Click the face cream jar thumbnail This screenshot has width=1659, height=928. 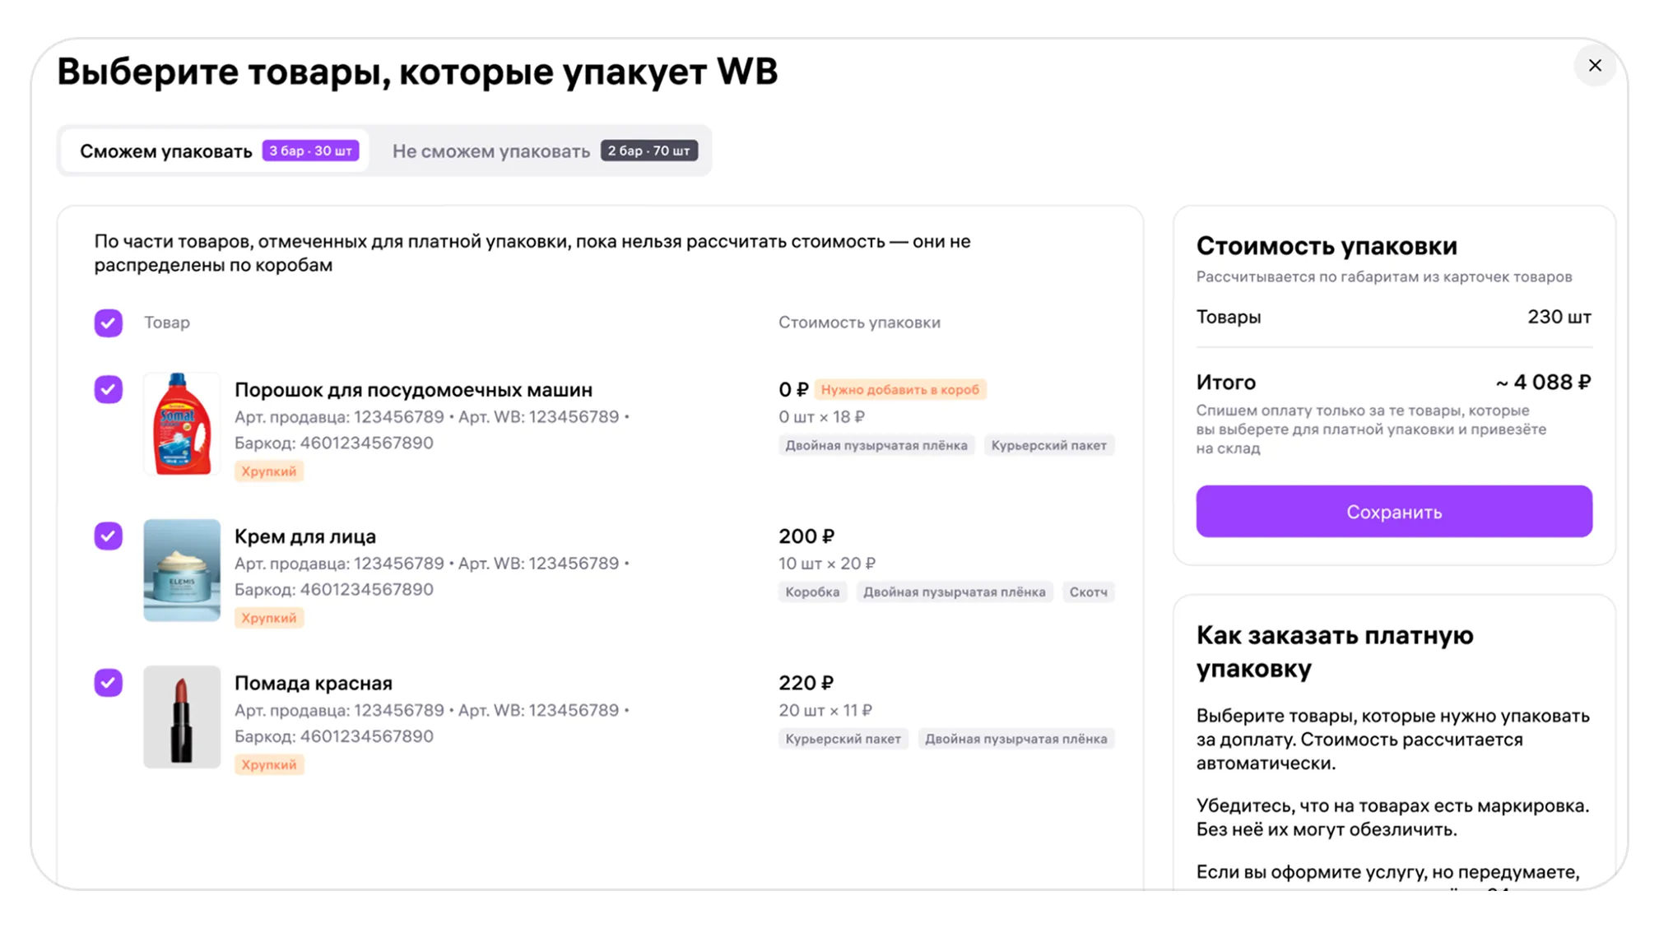182,570
